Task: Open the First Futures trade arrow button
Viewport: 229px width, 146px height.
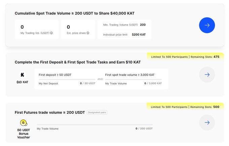Action: click(x=207, y=122)
